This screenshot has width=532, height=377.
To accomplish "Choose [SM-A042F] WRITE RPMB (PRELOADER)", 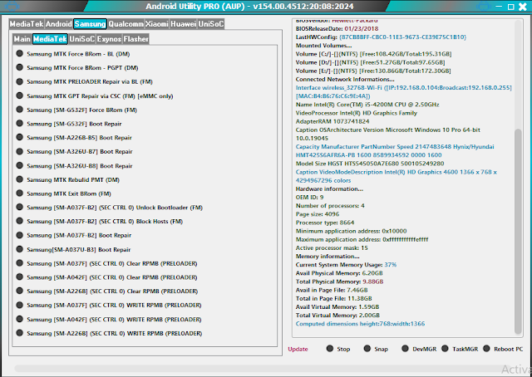I will coord(109,320).
